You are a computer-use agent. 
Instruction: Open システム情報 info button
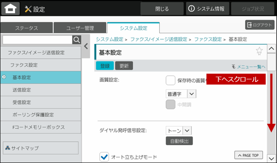208,9
